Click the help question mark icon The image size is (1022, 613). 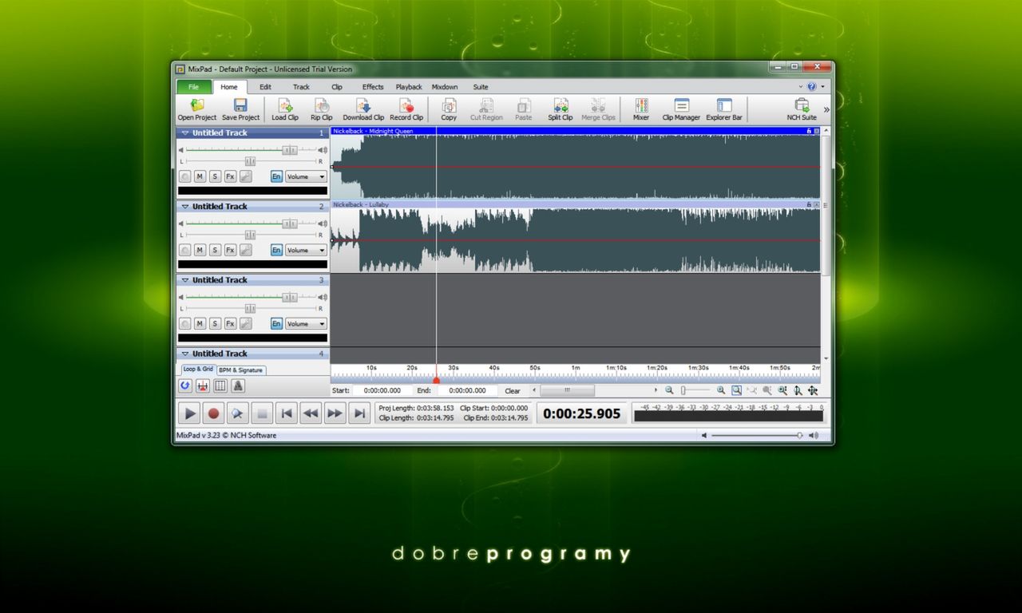[x=812, y=86]
